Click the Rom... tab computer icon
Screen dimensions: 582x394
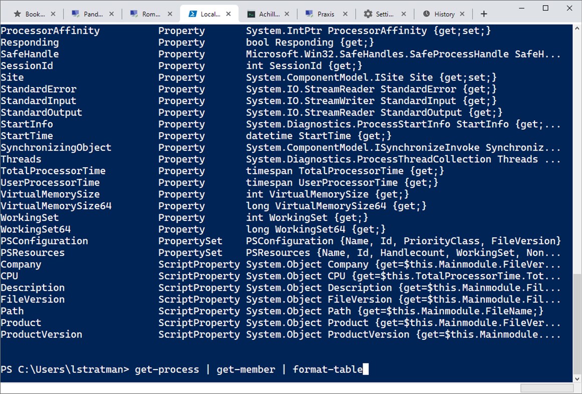click(134, 14)
